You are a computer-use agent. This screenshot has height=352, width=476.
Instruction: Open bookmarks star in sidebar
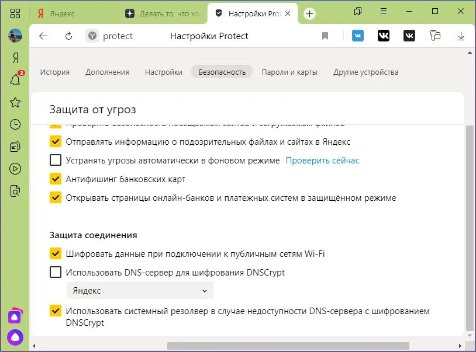[x=15, y=102]
